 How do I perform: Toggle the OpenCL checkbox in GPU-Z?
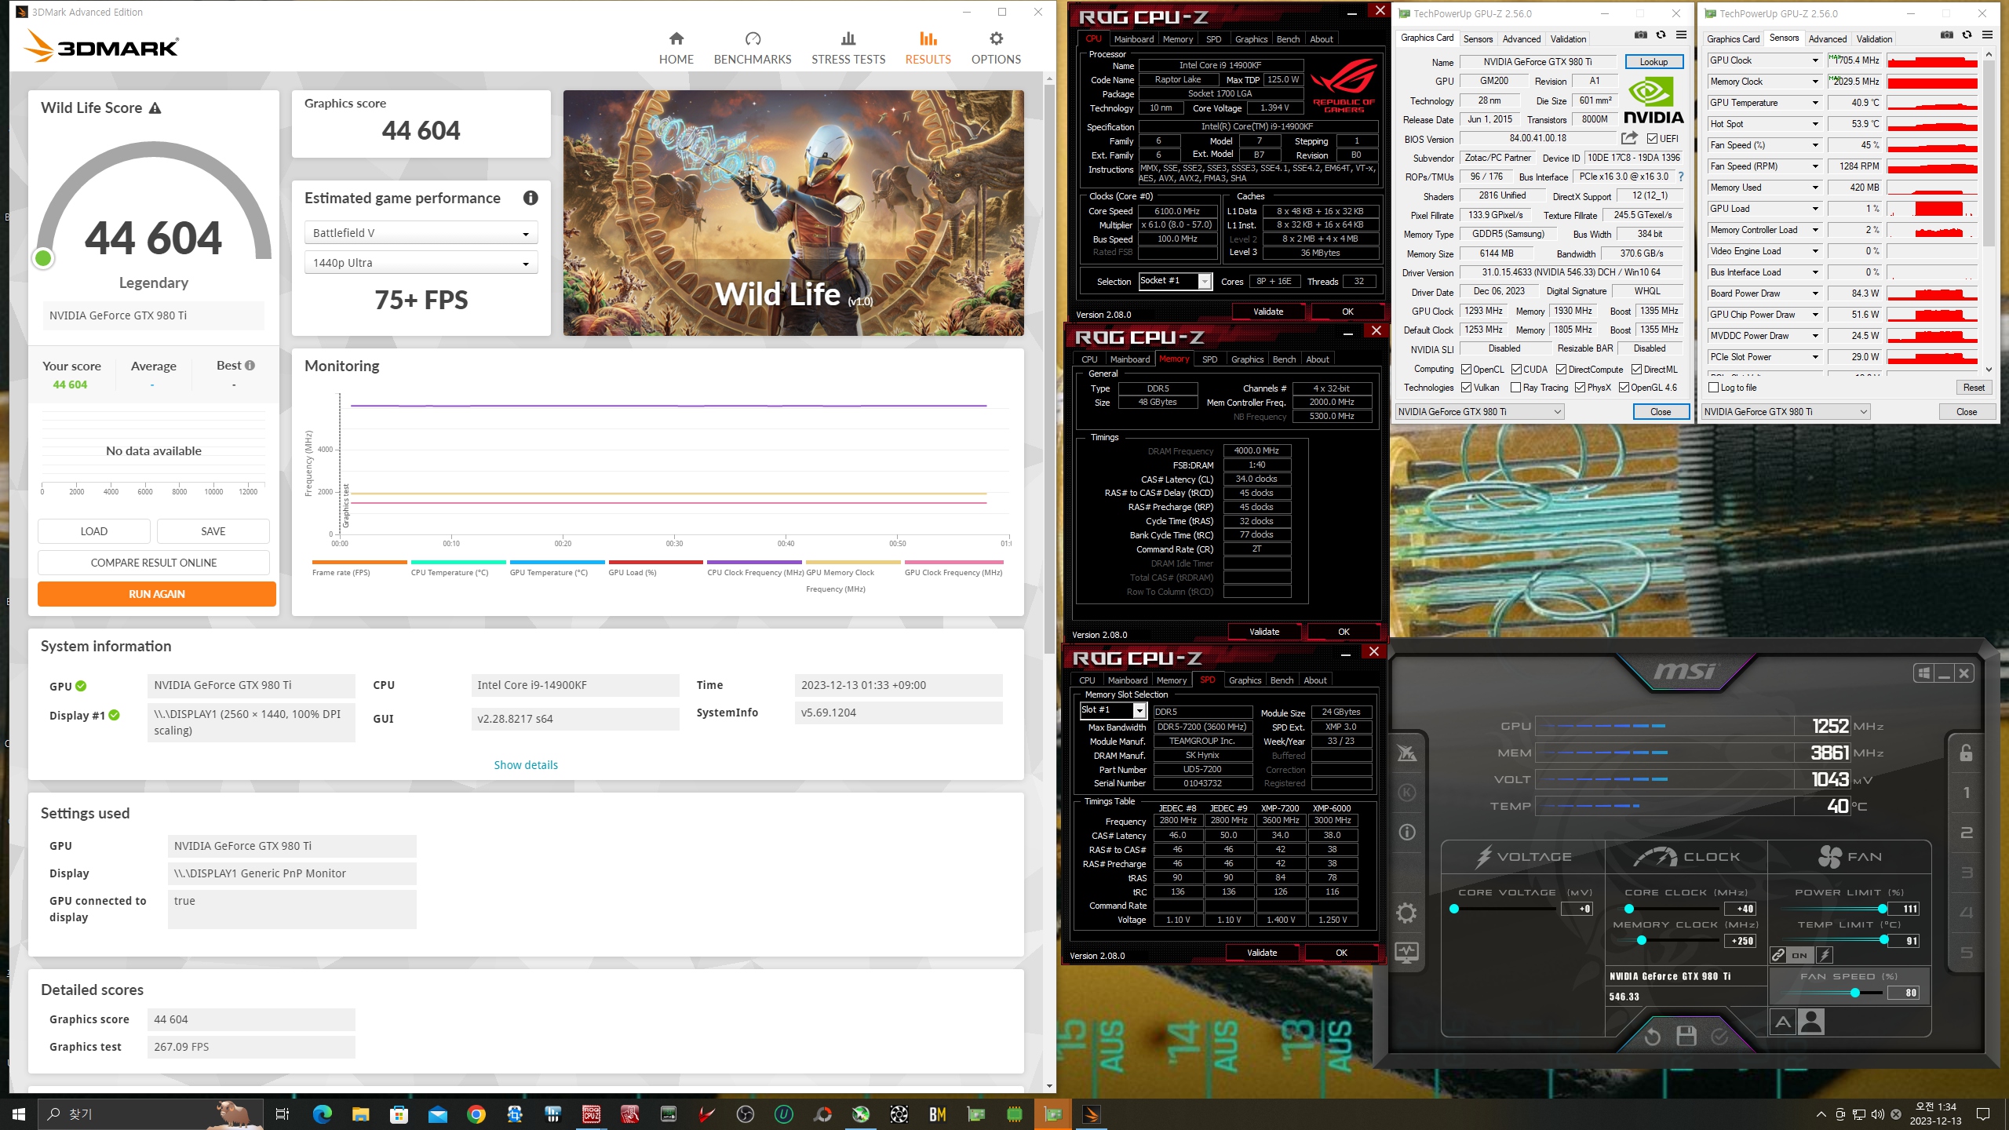point(1466,370)
